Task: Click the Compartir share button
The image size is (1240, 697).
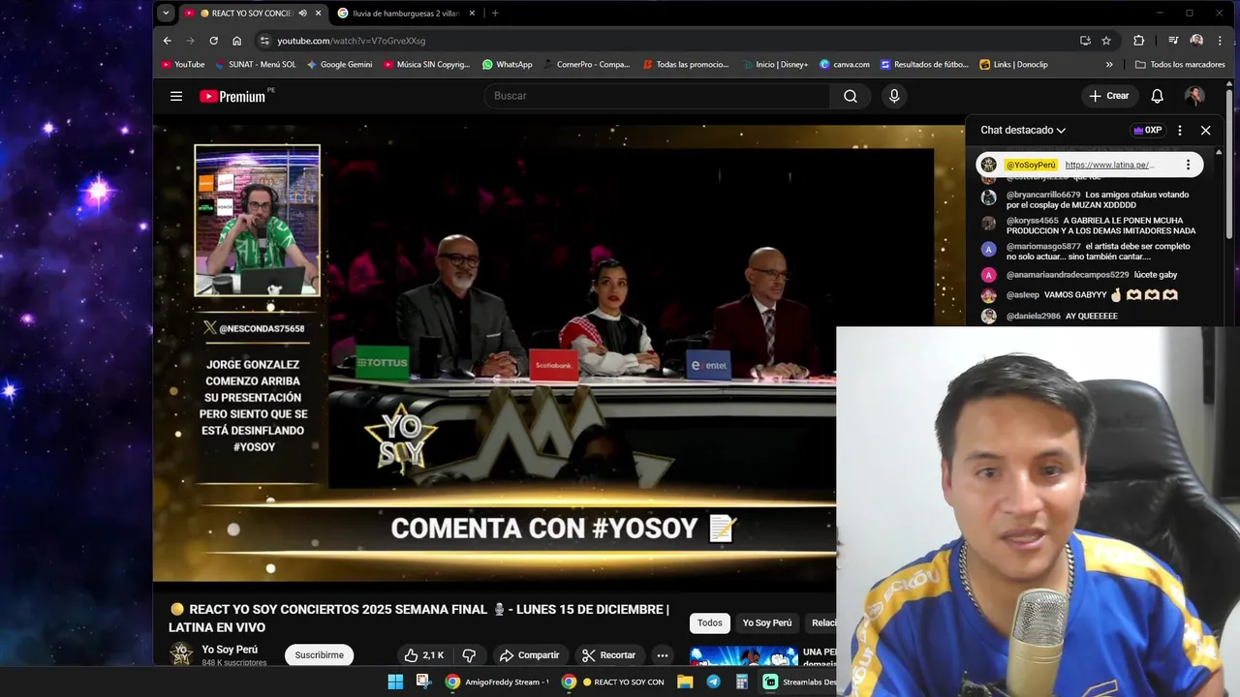Action: pyautogui.click(x=529, y=655)
